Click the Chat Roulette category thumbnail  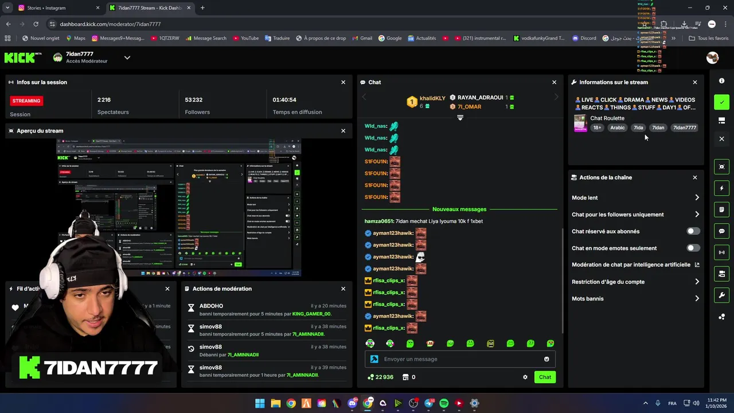(x=580, y=123)
